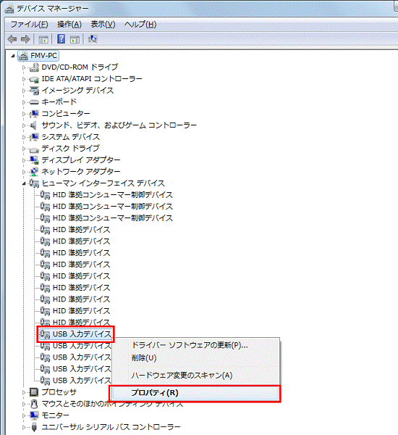Click the Forward arrow toolbar icon

click(25, 39)
